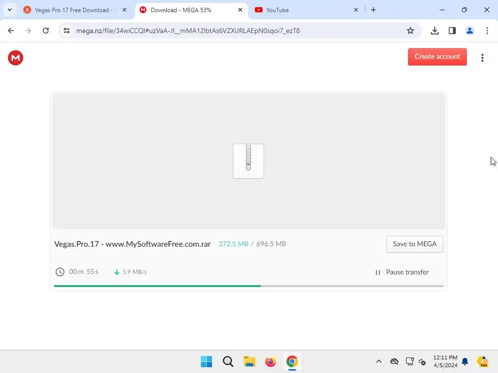Close the YouTube tab
This screenshot has width=498, height=373.
[x=356, y=10]
